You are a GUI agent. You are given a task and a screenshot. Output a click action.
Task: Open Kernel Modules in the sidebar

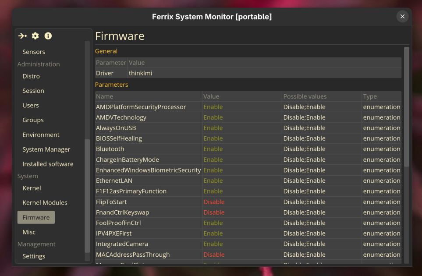click(x=45, y=202)
